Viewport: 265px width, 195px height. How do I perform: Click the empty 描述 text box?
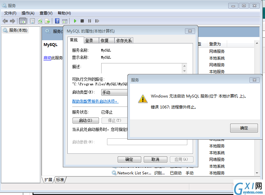tap(142, 68)
